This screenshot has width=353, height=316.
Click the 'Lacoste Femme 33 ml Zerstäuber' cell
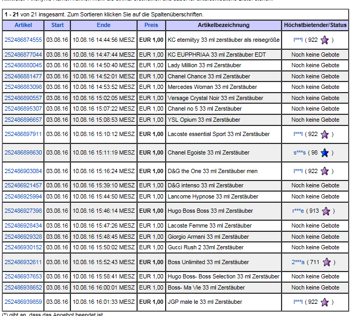coord(223,225)
